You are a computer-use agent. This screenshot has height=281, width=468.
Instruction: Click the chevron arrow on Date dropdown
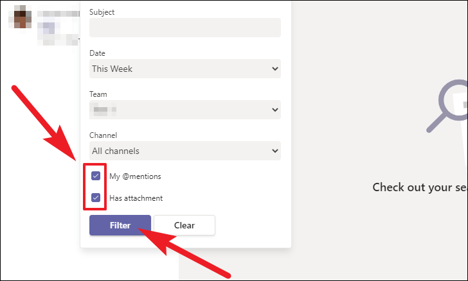click(275, 69)
